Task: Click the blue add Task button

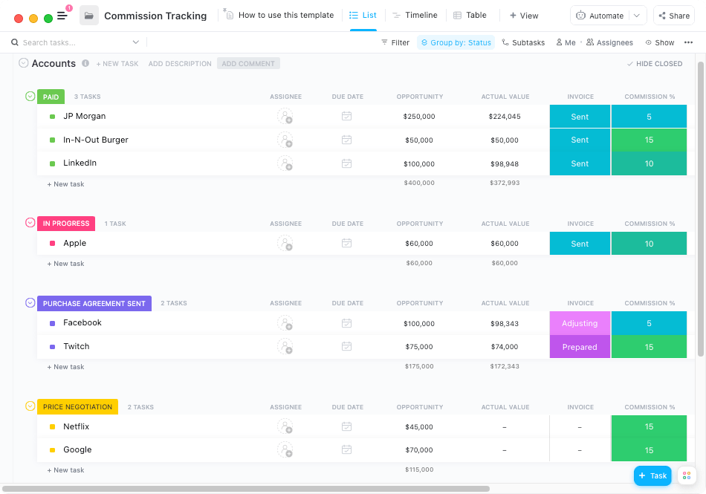Action: 652,475
